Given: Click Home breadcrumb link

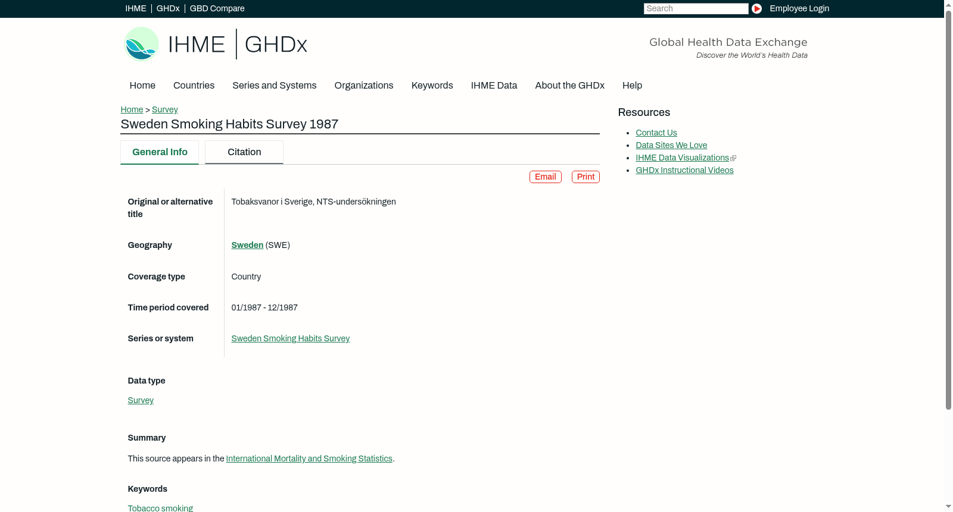Looking at the screenshot, I should [x=132, y=110].
